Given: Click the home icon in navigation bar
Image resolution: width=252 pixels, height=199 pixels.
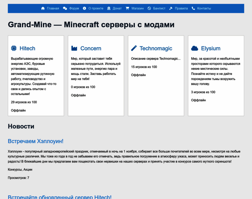Looking at the screenshot, I should (43, 8).
